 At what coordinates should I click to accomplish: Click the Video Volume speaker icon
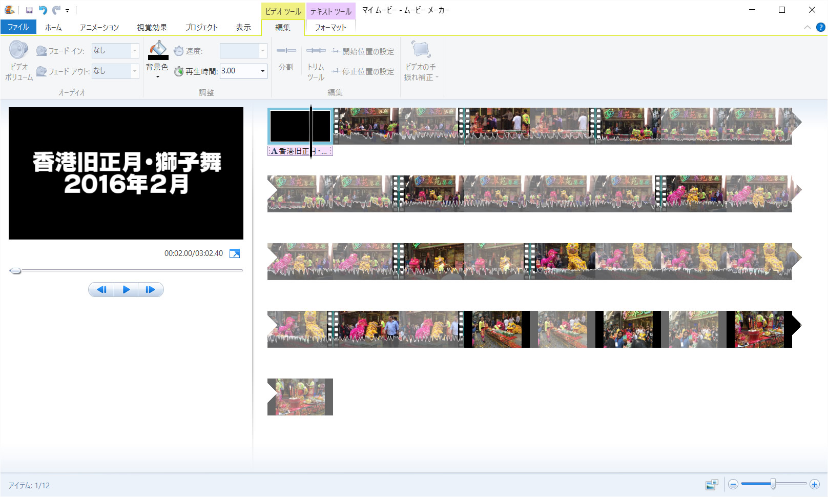coord(18,51)
